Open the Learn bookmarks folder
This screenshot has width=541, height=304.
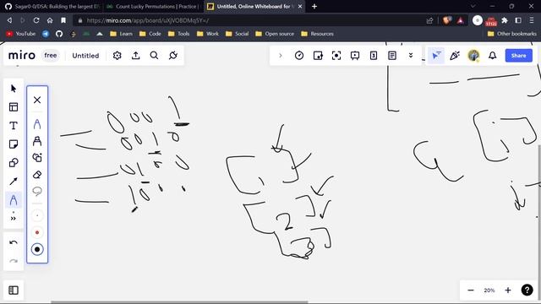coord(121,34)
